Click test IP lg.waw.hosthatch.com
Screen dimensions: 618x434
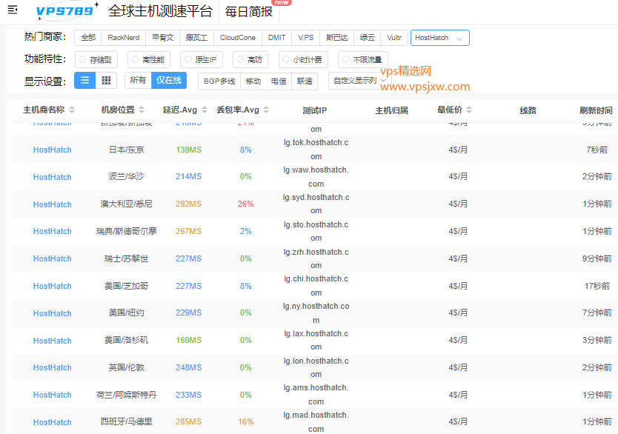316,177
